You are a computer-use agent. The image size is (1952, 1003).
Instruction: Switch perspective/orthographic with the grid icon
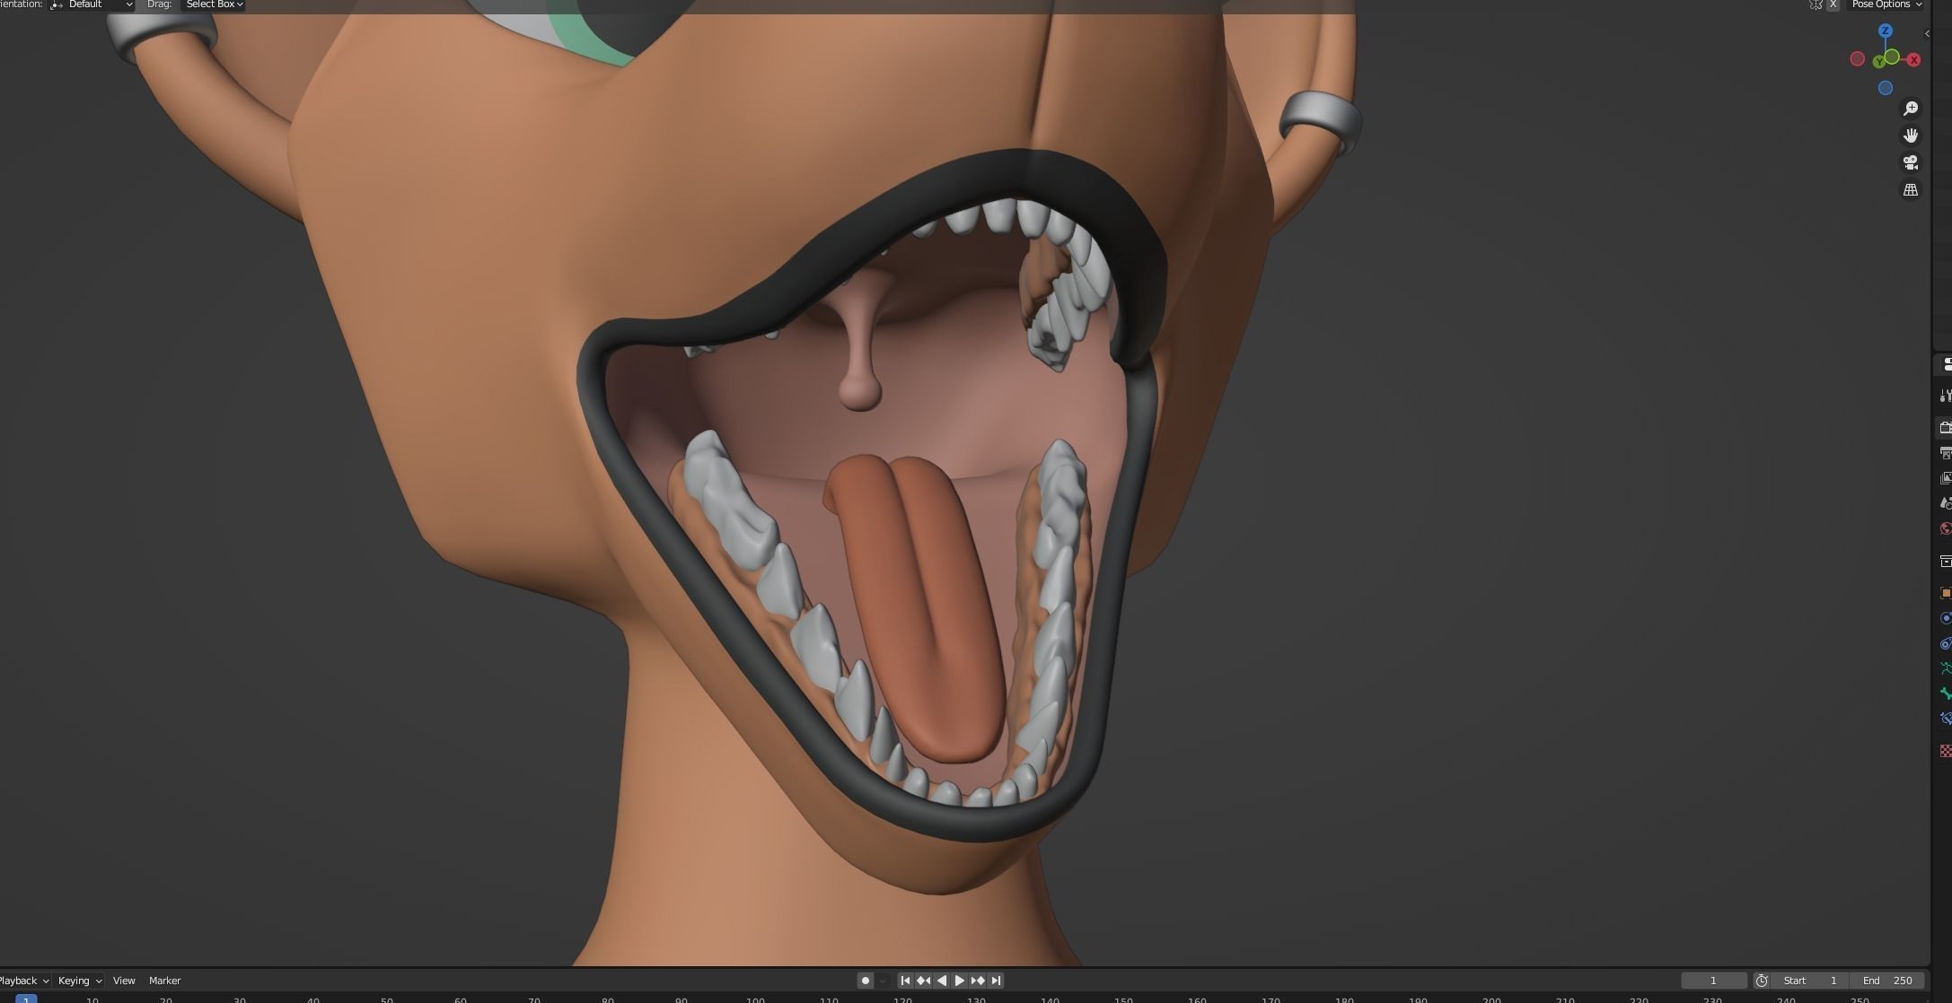1911,190
